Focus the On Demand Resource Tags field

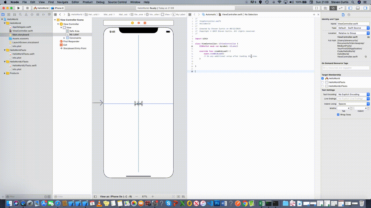[346, 68]
